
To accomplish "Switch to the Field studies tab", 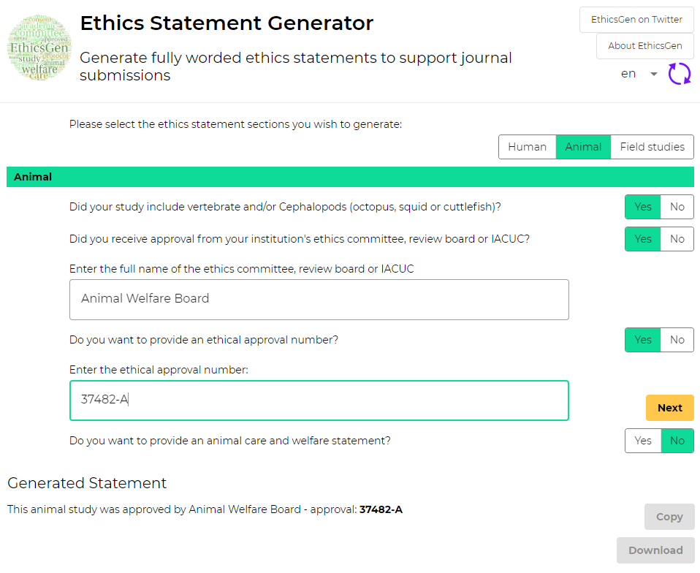I will tap(653, 147).
